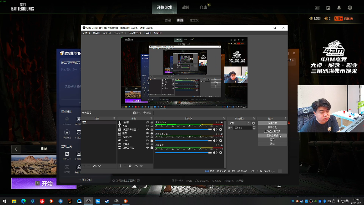Add a new scene with plus icon
The image size is (364, 205).
(84, 166)
